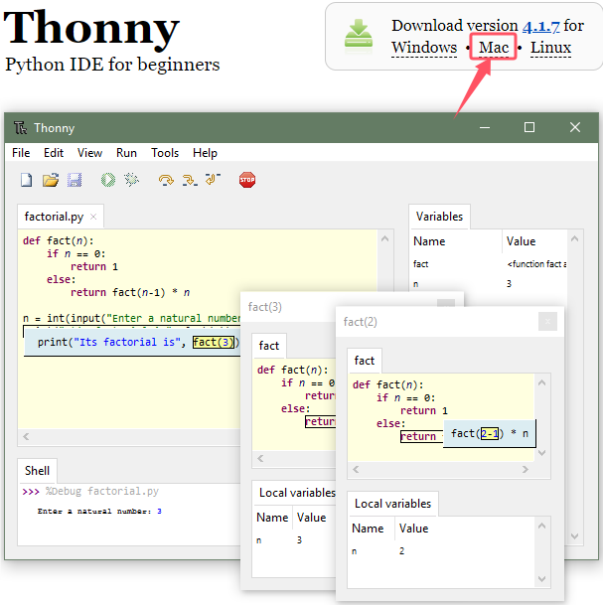Click fact(3) code scroll left arrow
The height and width of the screenshot is (605, 603).
tap(260, 458)
